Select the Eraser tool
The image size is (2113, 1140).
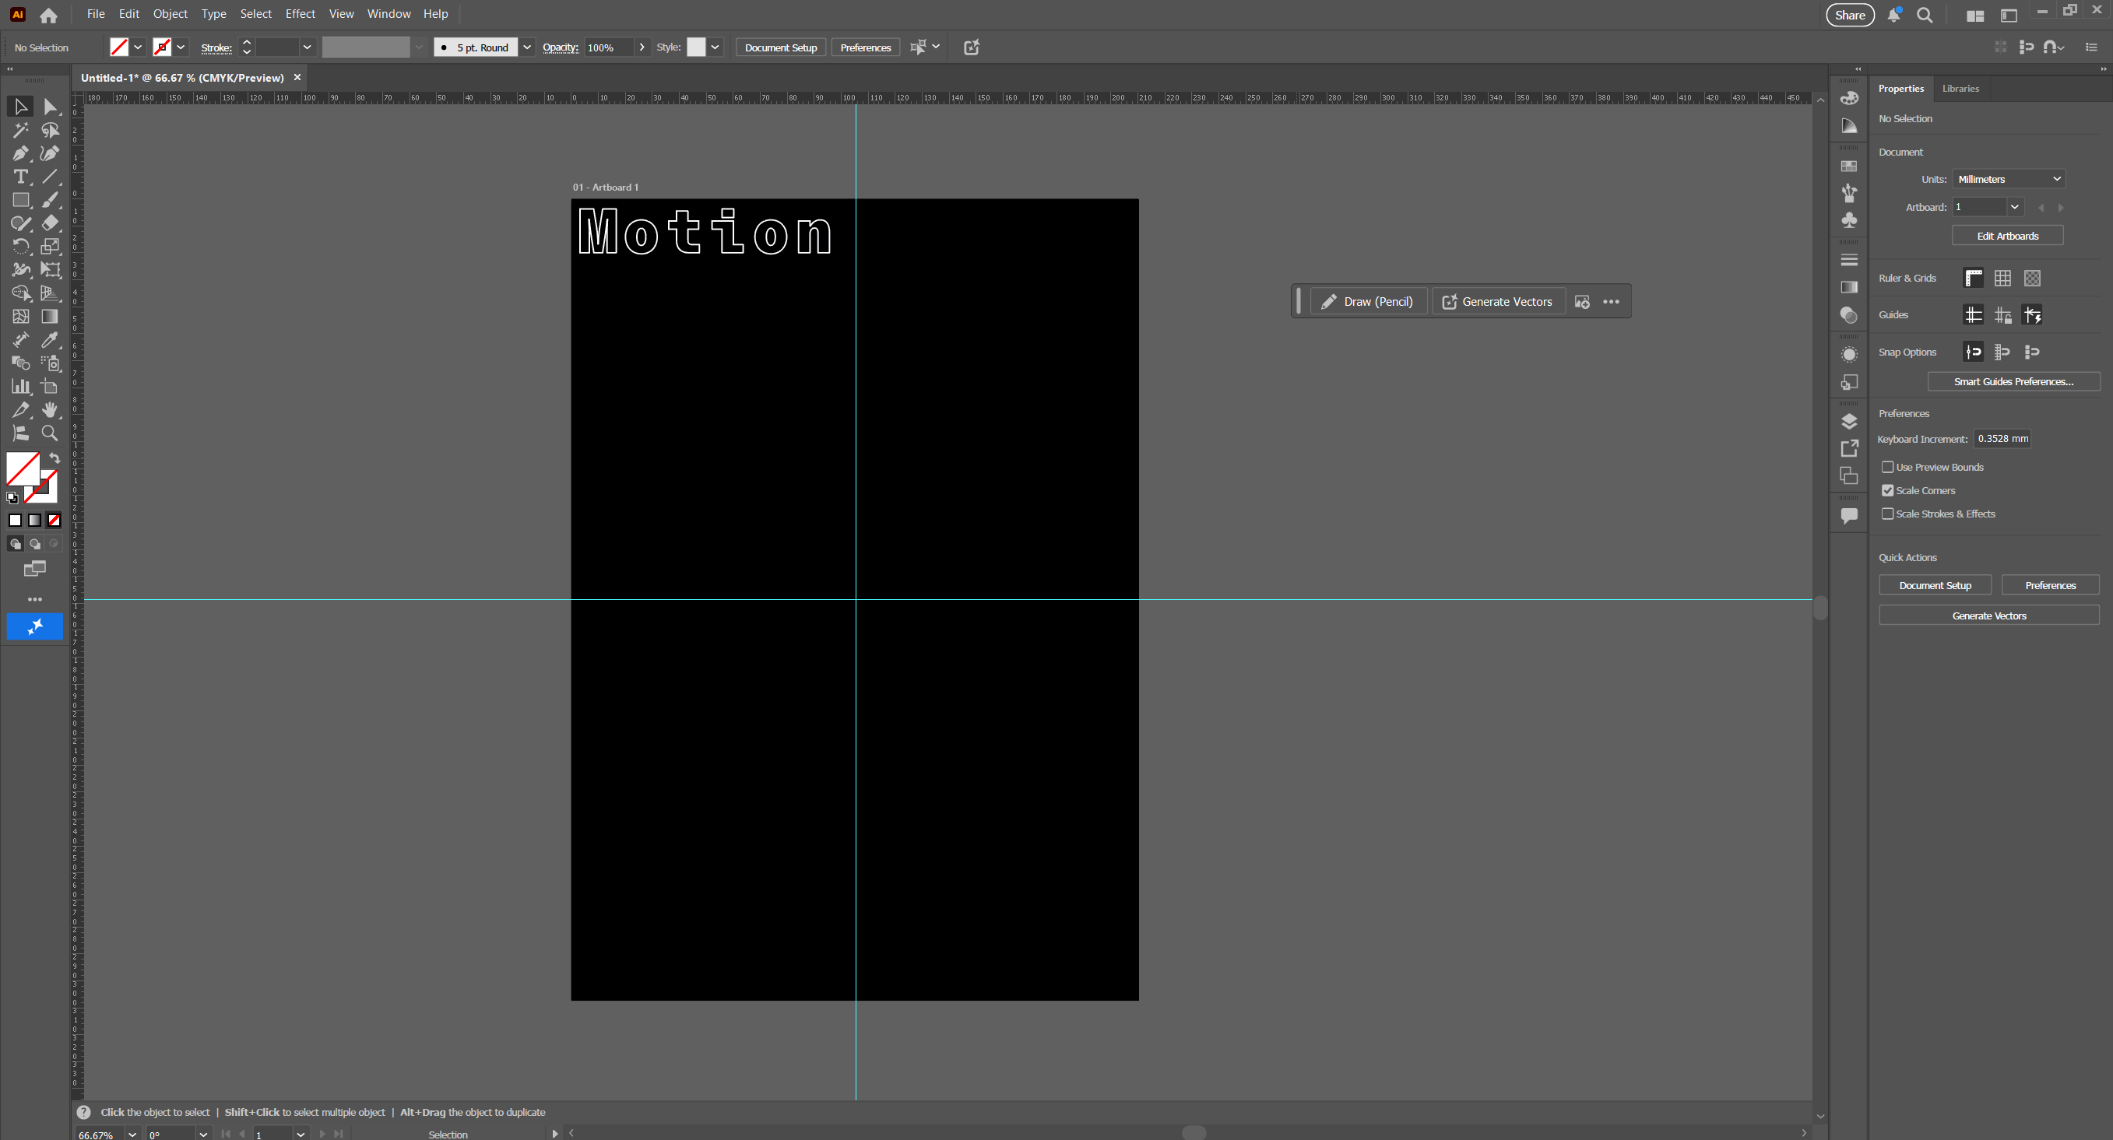(x=50, y=223)
